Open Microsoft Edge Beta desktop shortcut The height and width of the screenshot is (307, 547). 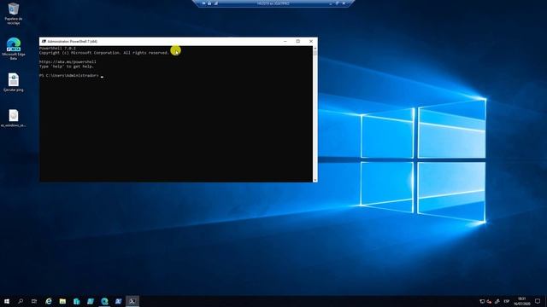pos(14,49)
